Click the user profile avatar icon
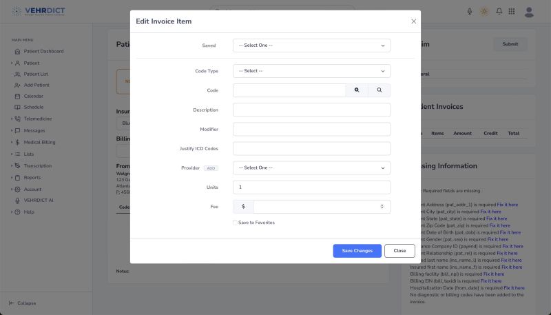The image size is (551, 315). [x=529, y=11]
